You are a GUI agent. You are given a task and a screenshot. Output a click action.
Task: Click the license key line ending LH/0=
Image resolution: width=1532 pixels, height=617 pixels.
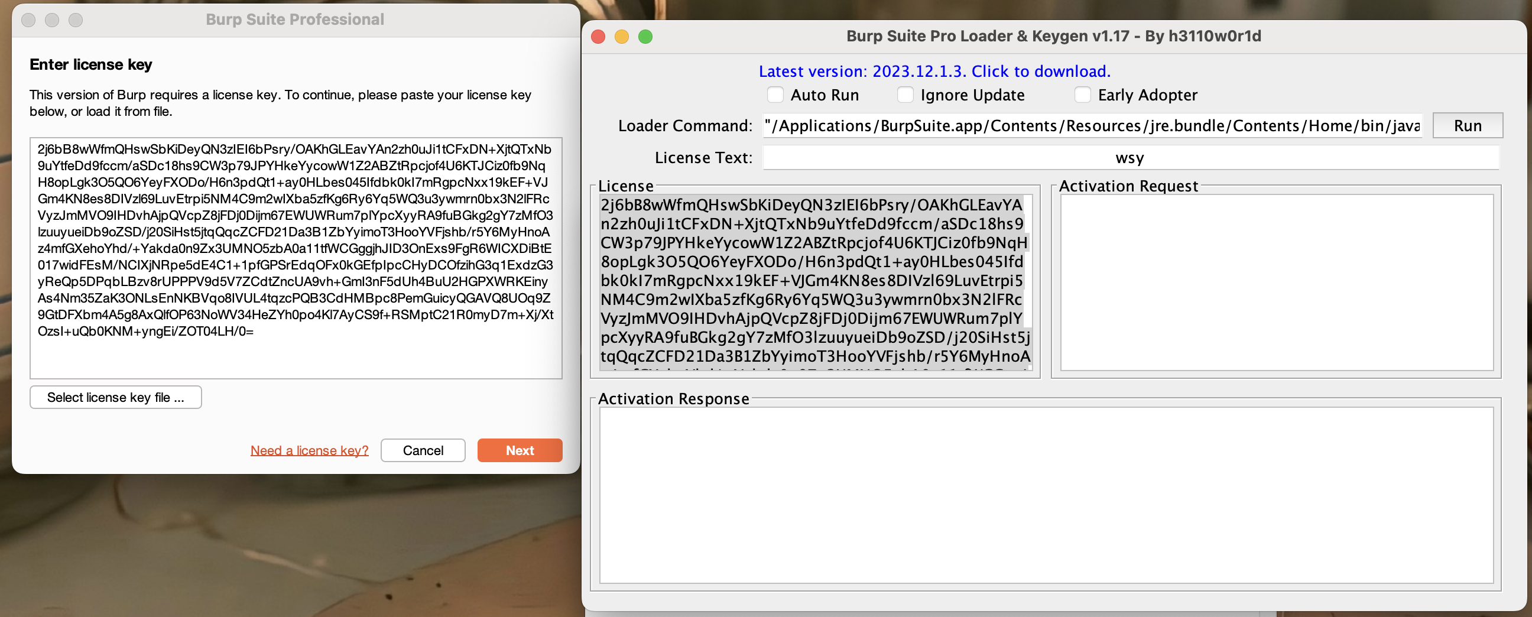coord(146,332)
